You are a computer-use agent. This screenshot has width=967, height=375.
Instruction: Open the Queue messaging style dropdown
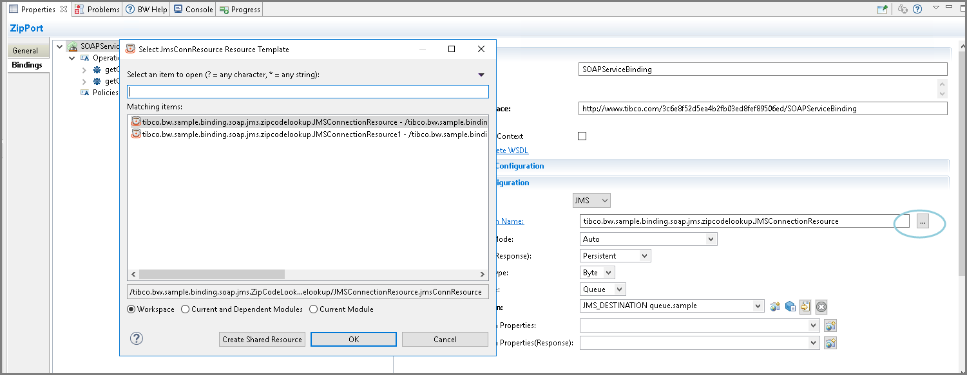point(603,289)
